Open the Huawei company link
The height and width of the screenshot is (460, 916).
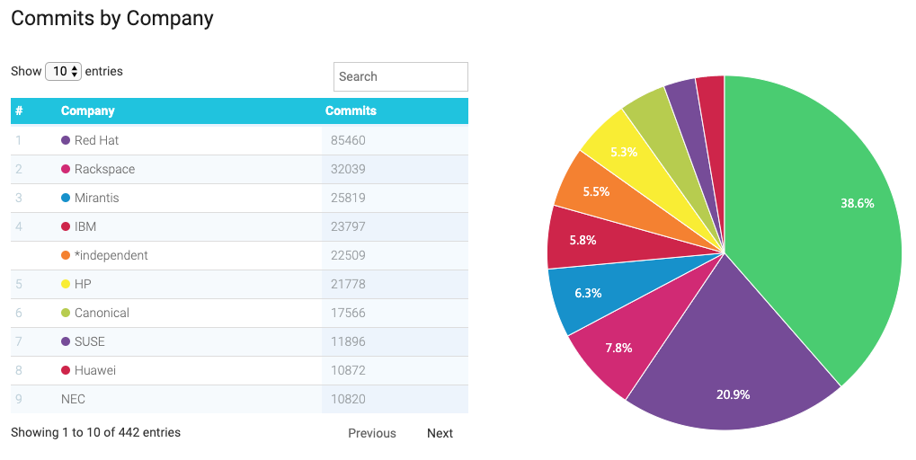point(95,370)
